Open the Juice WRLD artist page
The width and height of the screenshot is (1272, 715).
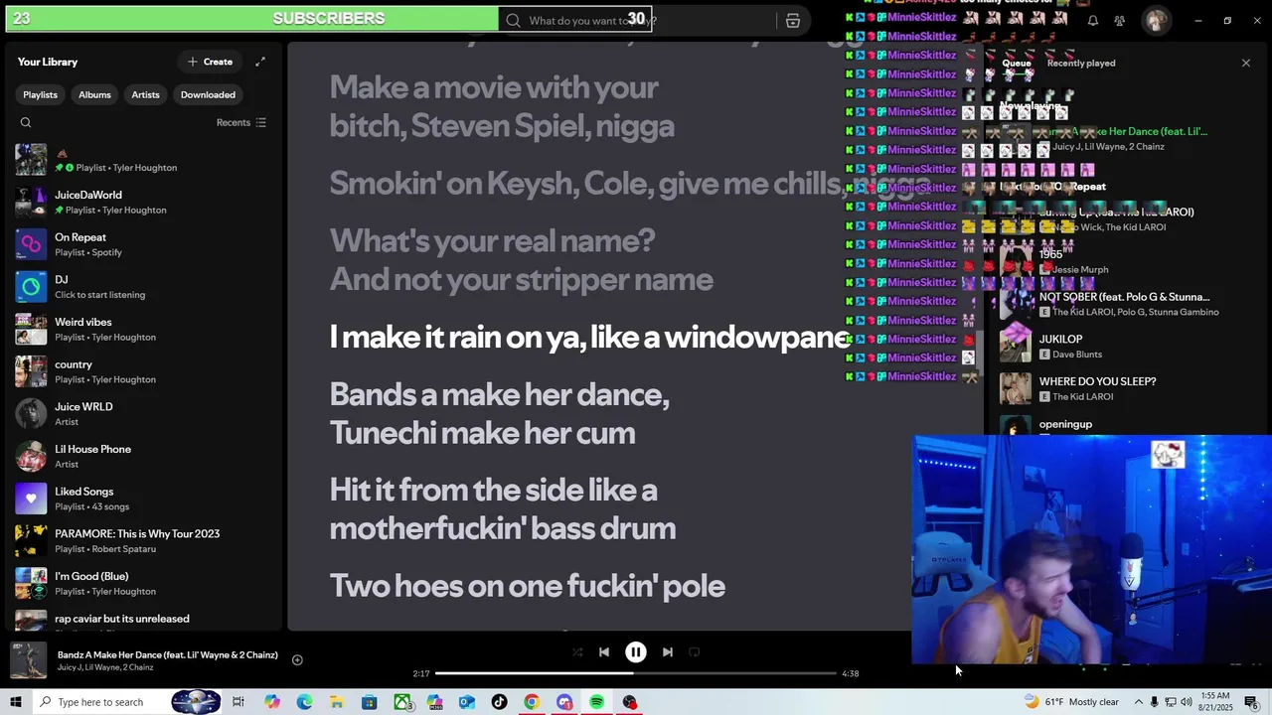[141, 414]
